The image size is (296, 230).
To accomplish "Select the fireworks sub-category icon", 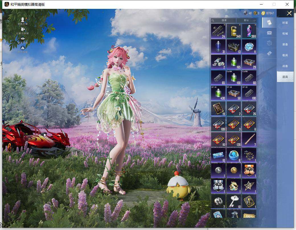I will click(269, 43).
